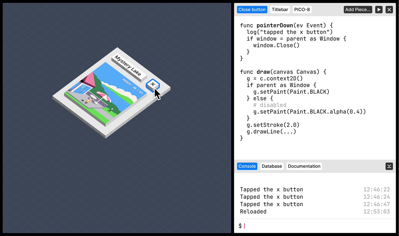
Task: Click the window.Close() code line
Action: pos(276,45)
